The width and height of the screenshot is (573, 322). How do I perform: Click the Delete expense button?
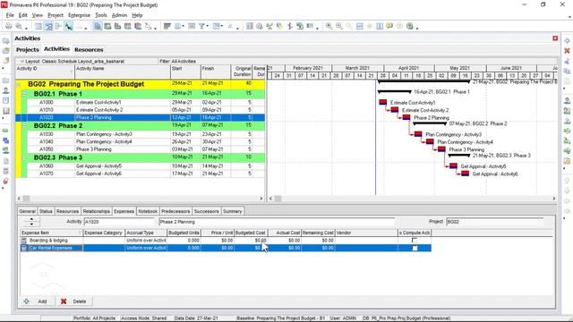[73, 301]
